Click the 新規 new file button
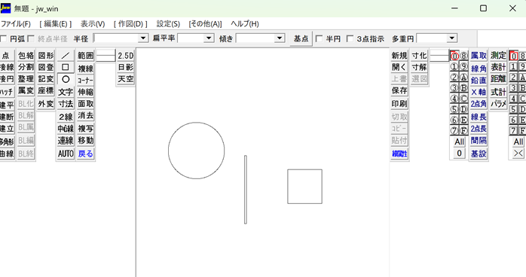The width and height of the screenshot is (526, 277). pyautogui.click(x=399, y=56)
